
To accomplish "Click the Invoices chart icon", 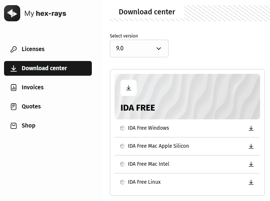I will pos(14,87).
